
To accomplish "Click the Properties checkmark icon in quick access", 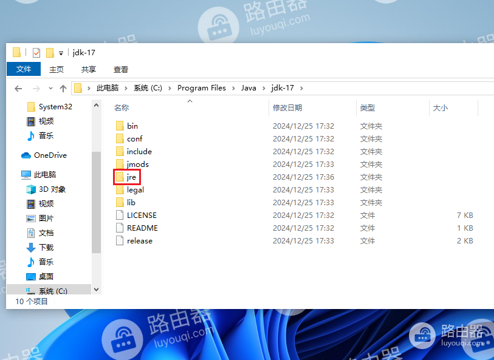I will click(x=36, y=53).
